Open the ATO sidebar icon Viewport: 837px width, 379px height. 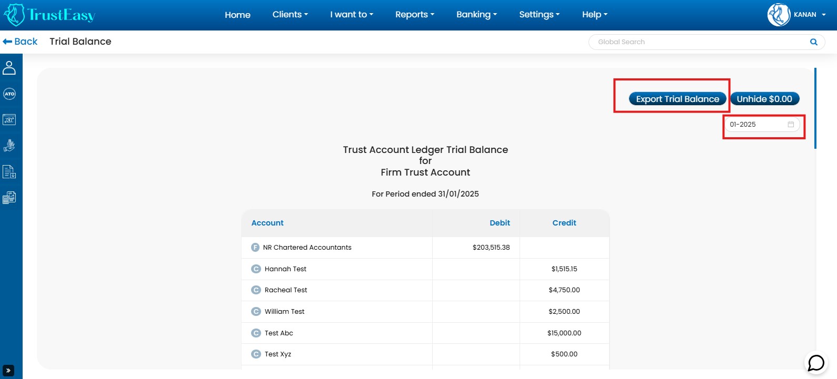[x=9, y=94]
